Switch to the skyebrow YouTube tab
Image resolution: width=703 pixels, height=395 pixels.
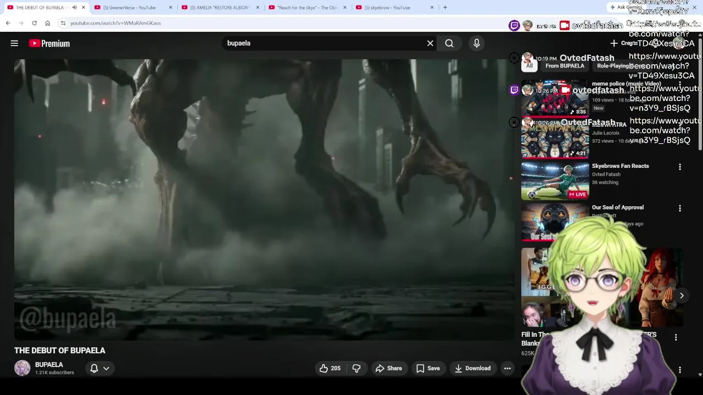tap(391, 8)
